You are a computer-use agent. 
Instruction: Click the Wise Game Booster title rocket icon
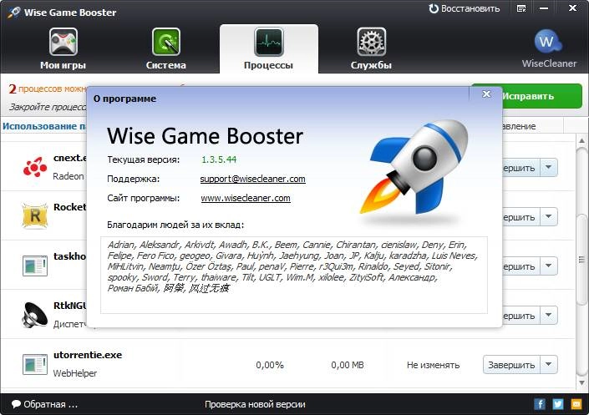click(x=14, y=12)
